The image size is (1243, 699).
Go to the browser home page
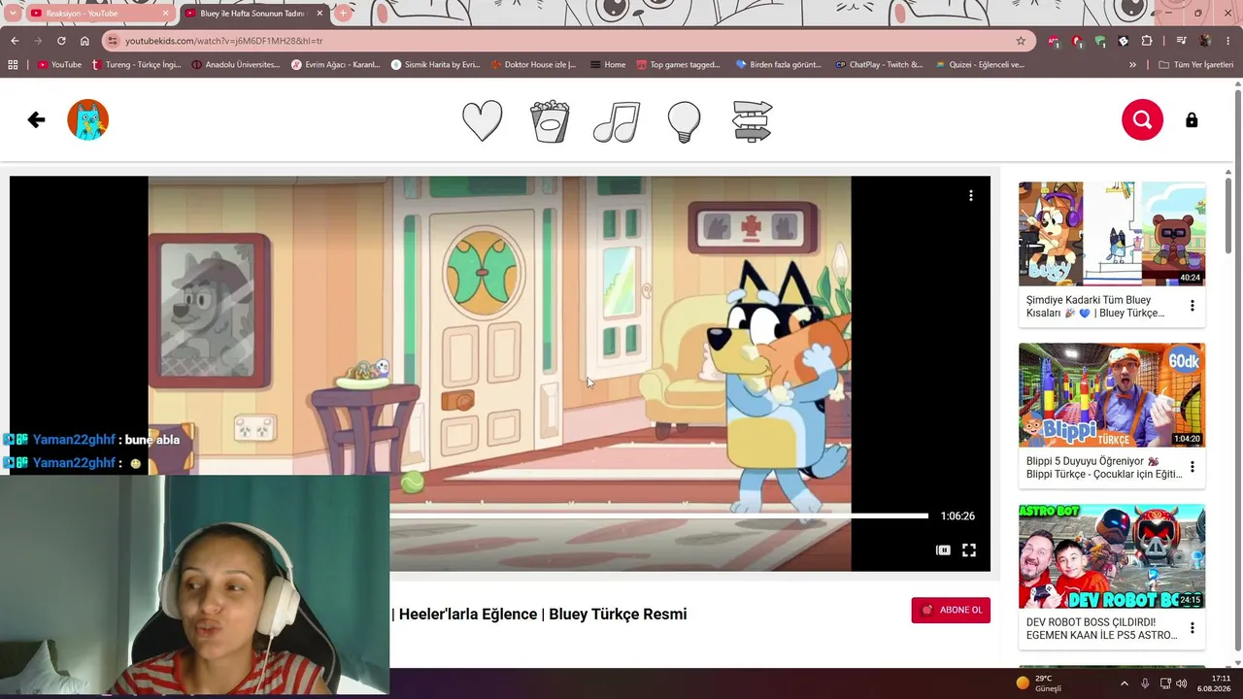[x=84, y=41]
